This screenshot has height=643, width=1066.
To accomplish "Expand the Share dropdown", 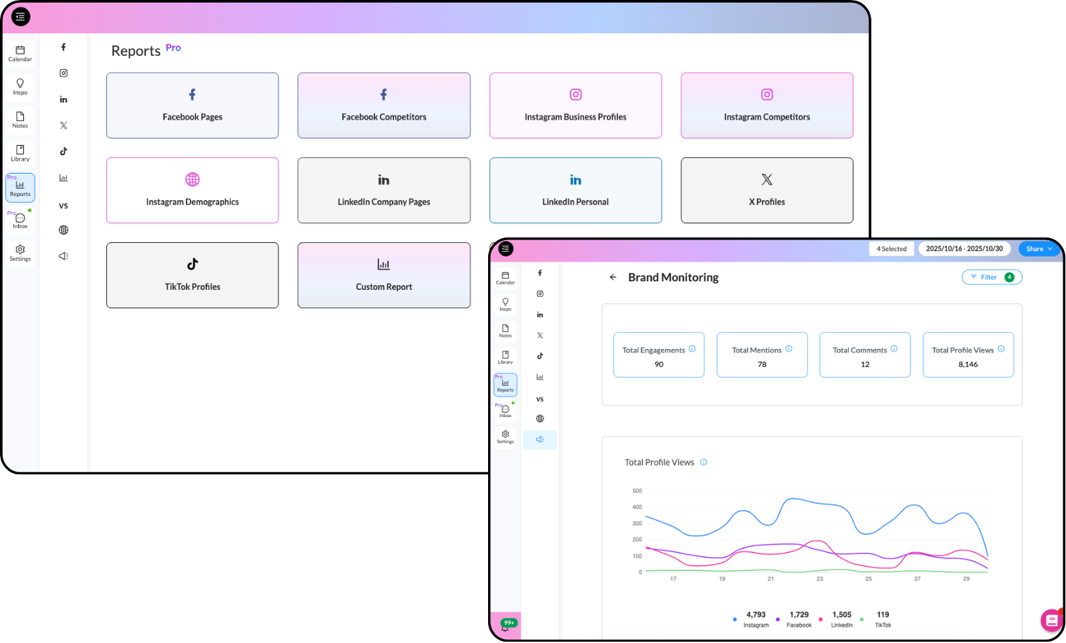I will click(1039, 249).
